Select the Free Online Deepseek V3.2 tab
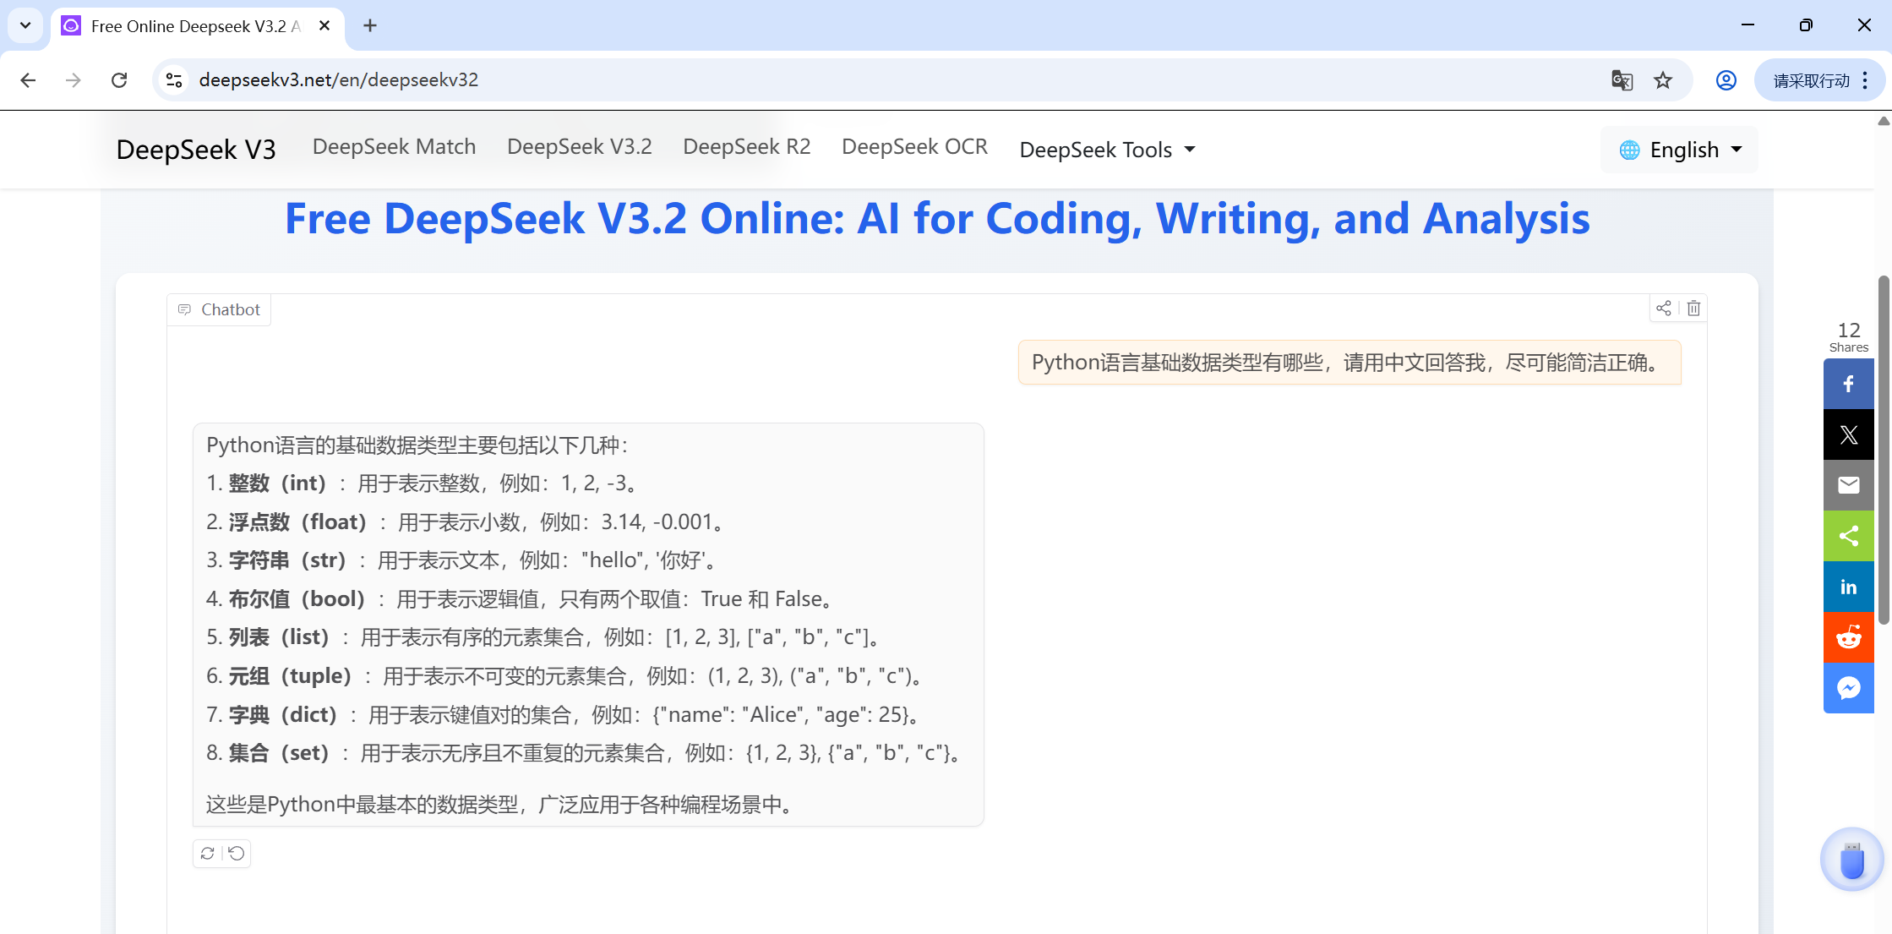Viewport: 1892px width, 934px height. (x=198, y=26)
